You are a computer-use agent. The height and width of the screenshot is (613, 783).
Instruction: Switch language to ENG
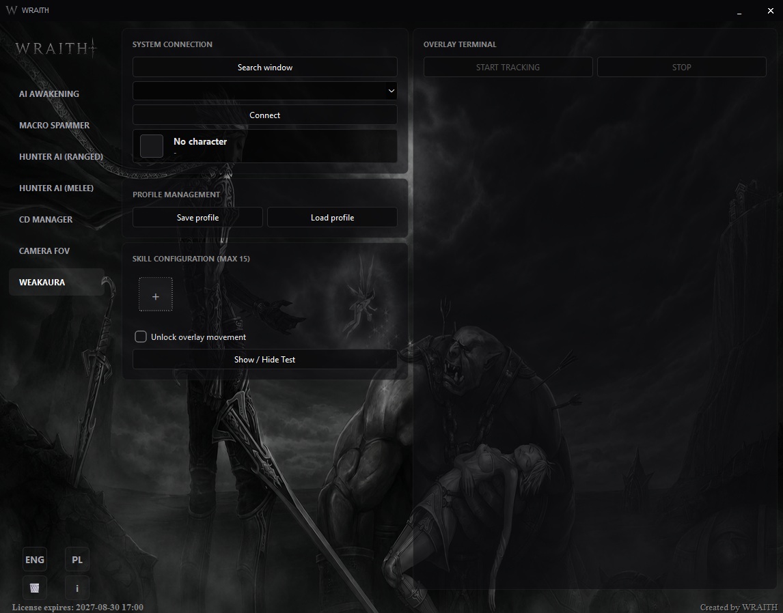point(35,560)
